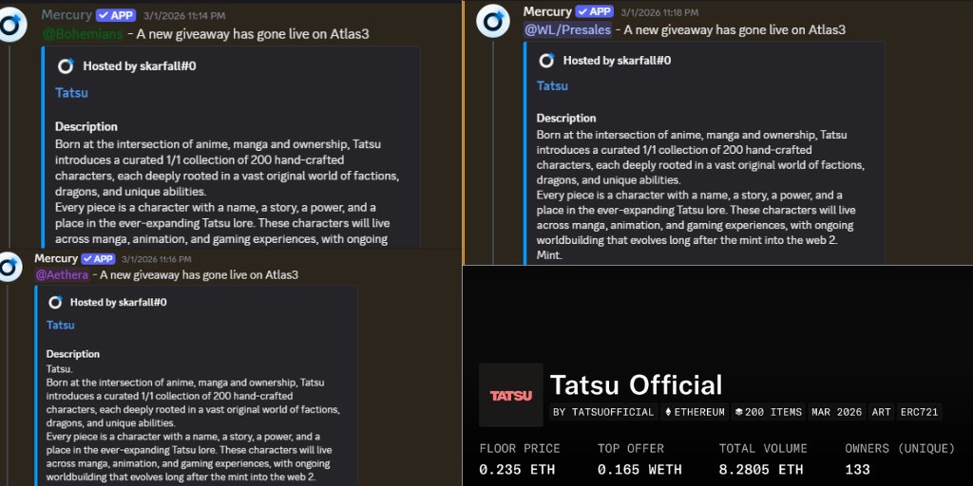The height and width of the screenshot is (486, 973).
Task: Open Tatsu title link in WL/Presales embed
Action: coord(552,86)
